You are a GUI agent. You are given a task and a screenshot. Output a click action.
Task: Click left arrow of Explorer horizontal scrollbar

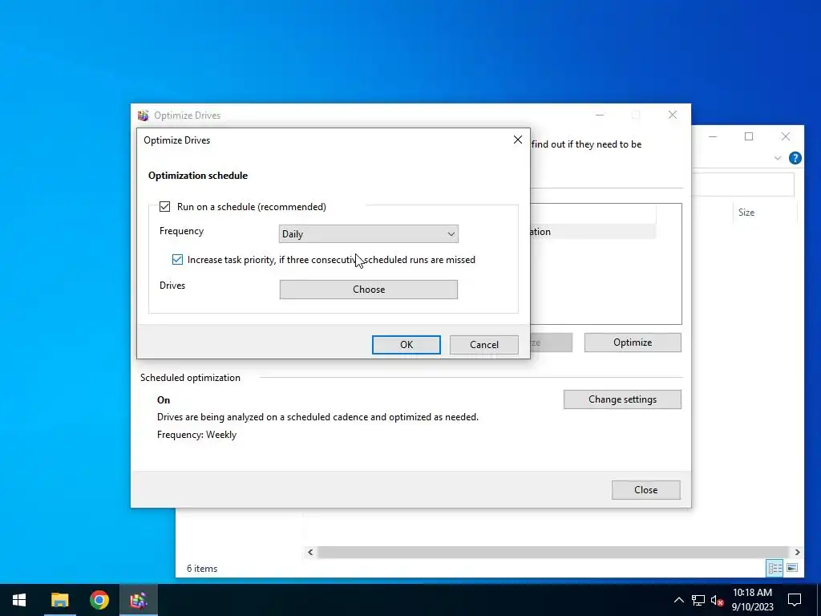pyautogui.click(x=310, y=552)
